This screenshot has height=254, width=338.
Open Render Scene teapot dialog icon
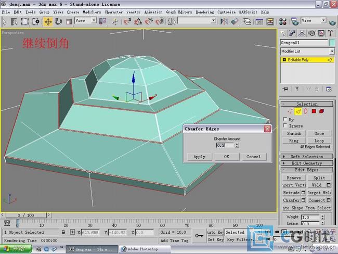click(x=295, y=21)
